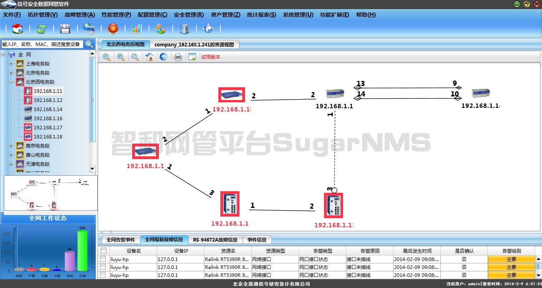Viewport: 542px width, 288px height.
Task: Open the 故障管理(A) menu
Action: [x=80, y=15]
